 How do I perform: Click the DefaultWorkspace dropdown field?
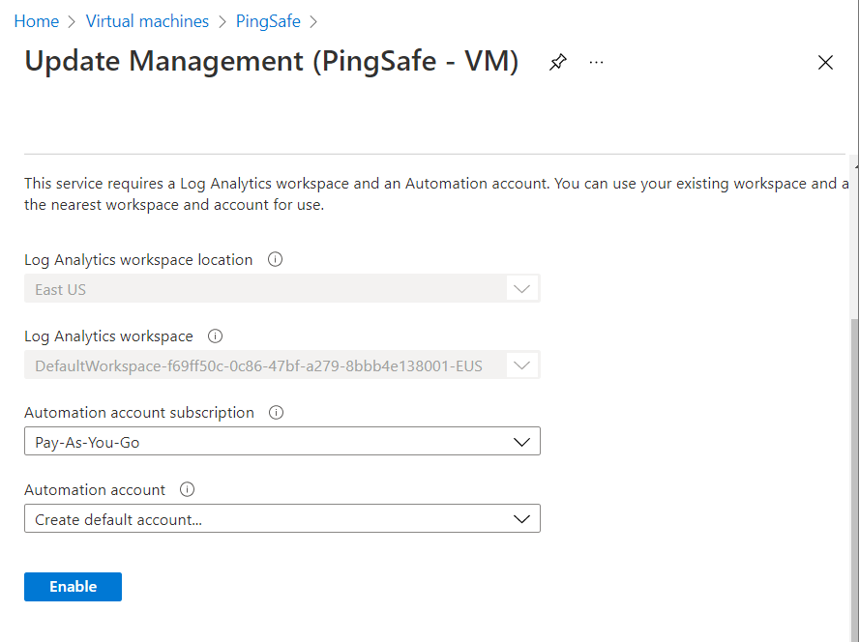click(x=281, y=366)
